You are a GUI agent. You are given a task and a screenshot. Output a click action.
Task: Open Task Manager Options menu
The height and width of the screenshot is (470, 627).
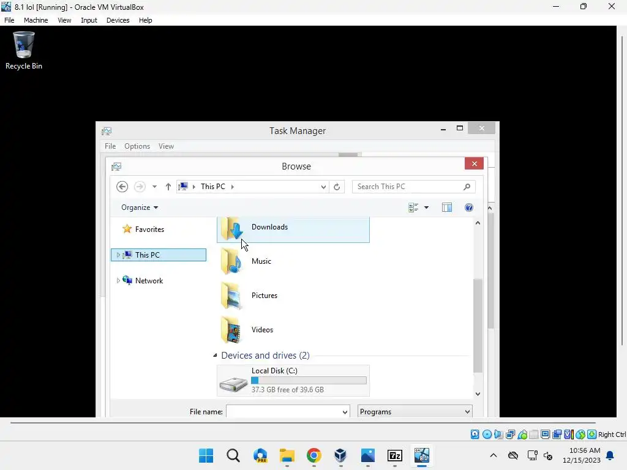(137, 146)
